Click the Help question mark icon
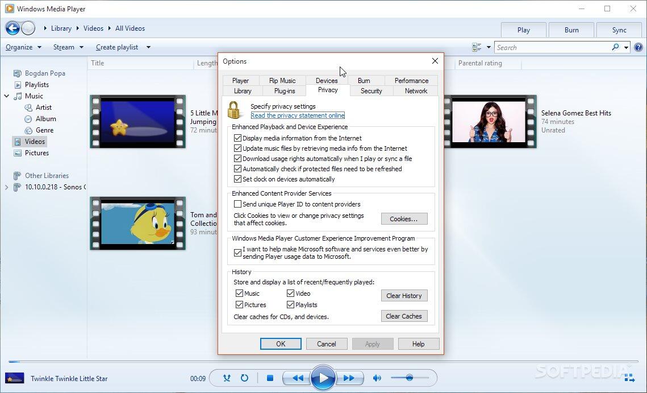The width and height of the screenshot is (647, 393). (x=638, y=47)
